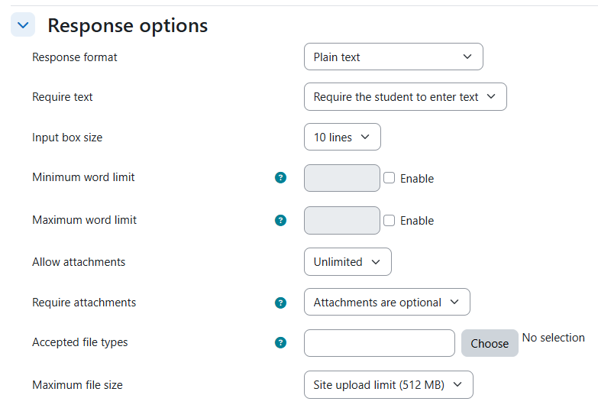This screenshot has width=598, height=408.
Task: Click the Minimum word limit Enable label
Action: [x=417, y=179]
